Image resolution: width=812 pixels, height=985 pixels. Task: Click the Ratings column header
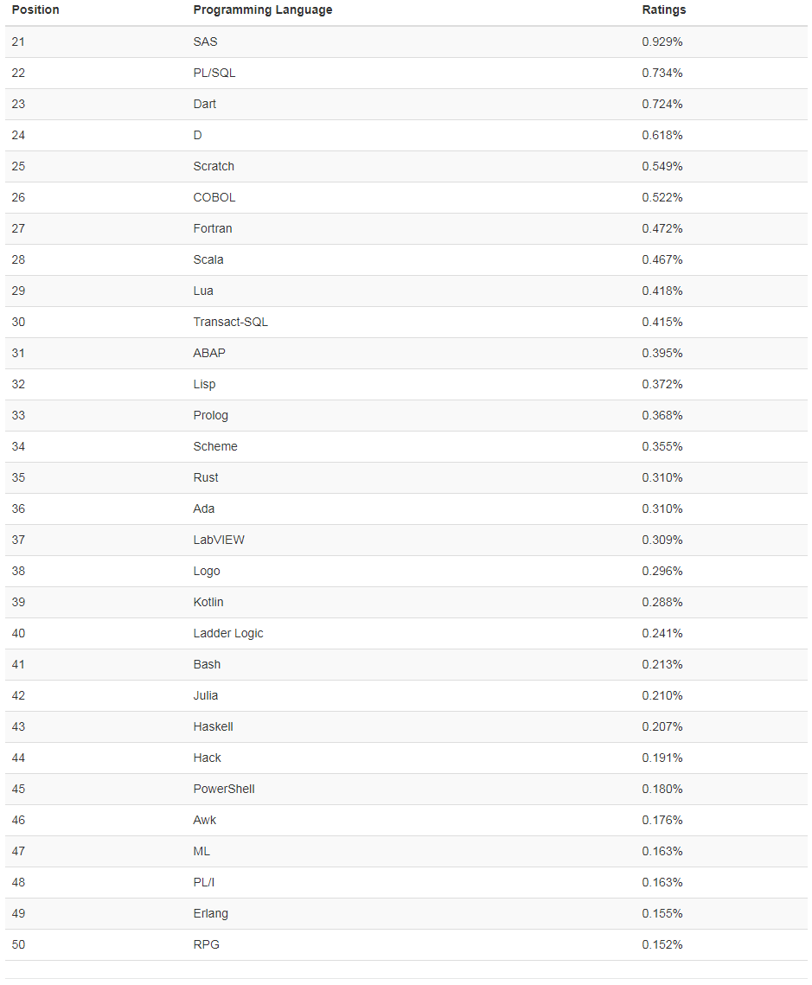click(x=663, y=10)
